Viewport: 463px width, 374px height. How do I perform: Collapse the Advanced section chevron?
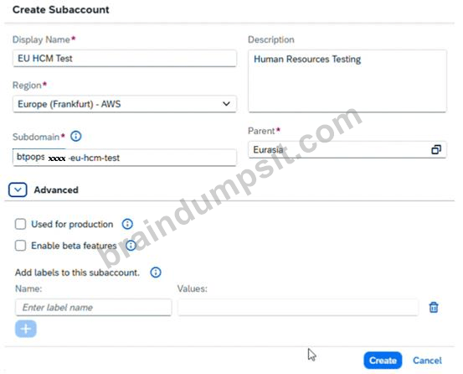point(18,190)
